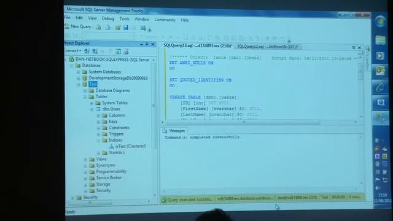393x221 pixels.
Task: Click the list-style icon on Object Explorer toolbar
Action: tap(118, 52)
